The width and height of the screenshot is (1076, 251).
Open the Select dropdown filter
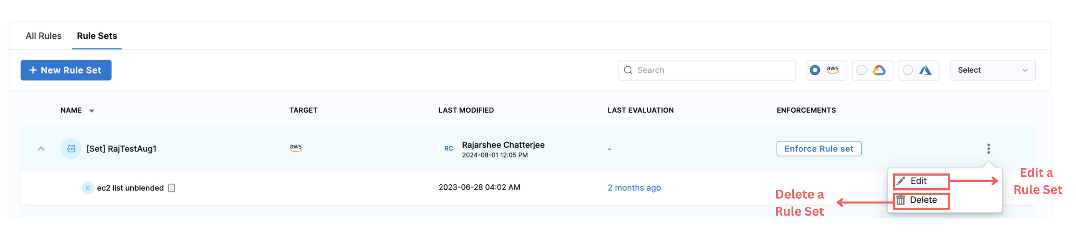pyautogui.click(x=992, y=70)
